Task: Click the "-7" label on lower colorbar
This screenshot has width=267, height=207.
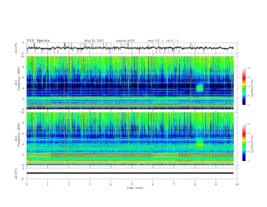Action: click(x=249, y=161)
